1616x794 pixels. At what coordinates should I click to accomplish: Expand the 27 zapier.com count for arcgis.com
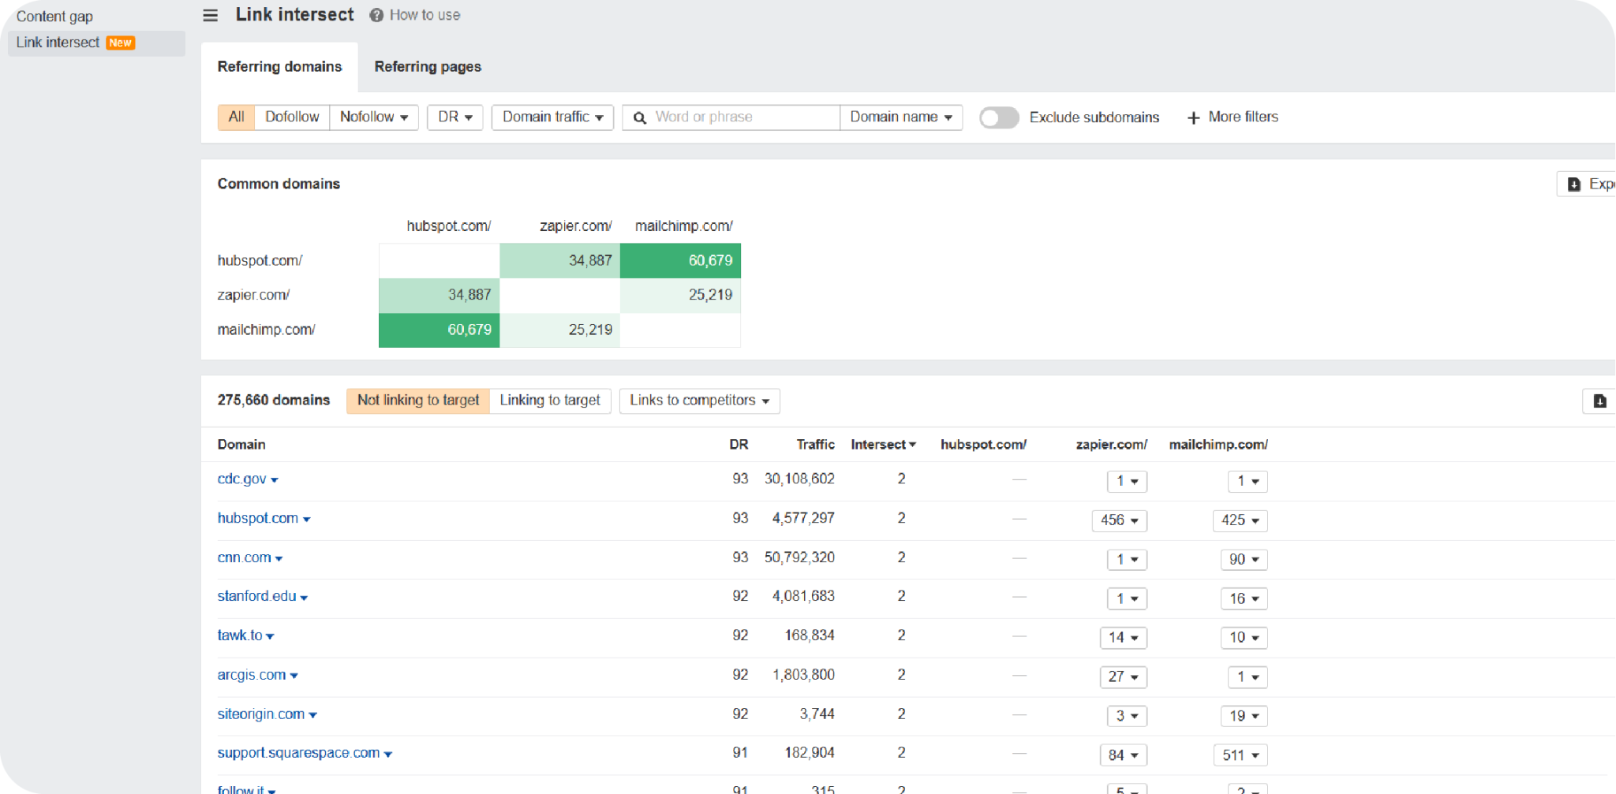[1123, 677]
